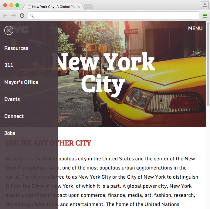Open the Resources sidebar link
The height and width of the screenshot is (209, 210).
click(16, 48)
